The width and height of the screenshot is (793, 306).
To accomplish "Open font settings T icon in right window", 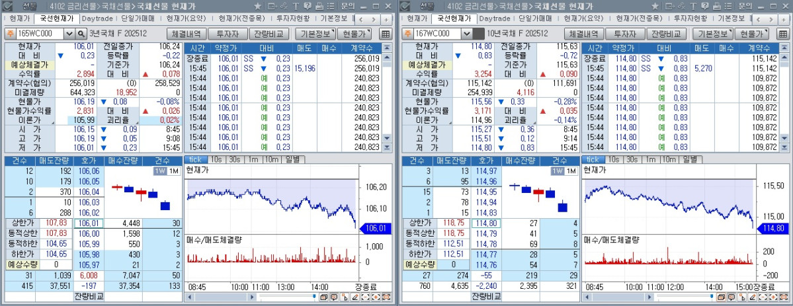I will (x=693, y=6).
